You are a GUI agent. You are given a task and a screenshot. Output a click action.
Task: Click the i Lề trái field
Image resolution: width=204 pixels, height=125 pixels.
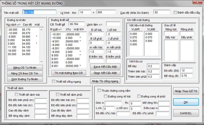(113, 34)
